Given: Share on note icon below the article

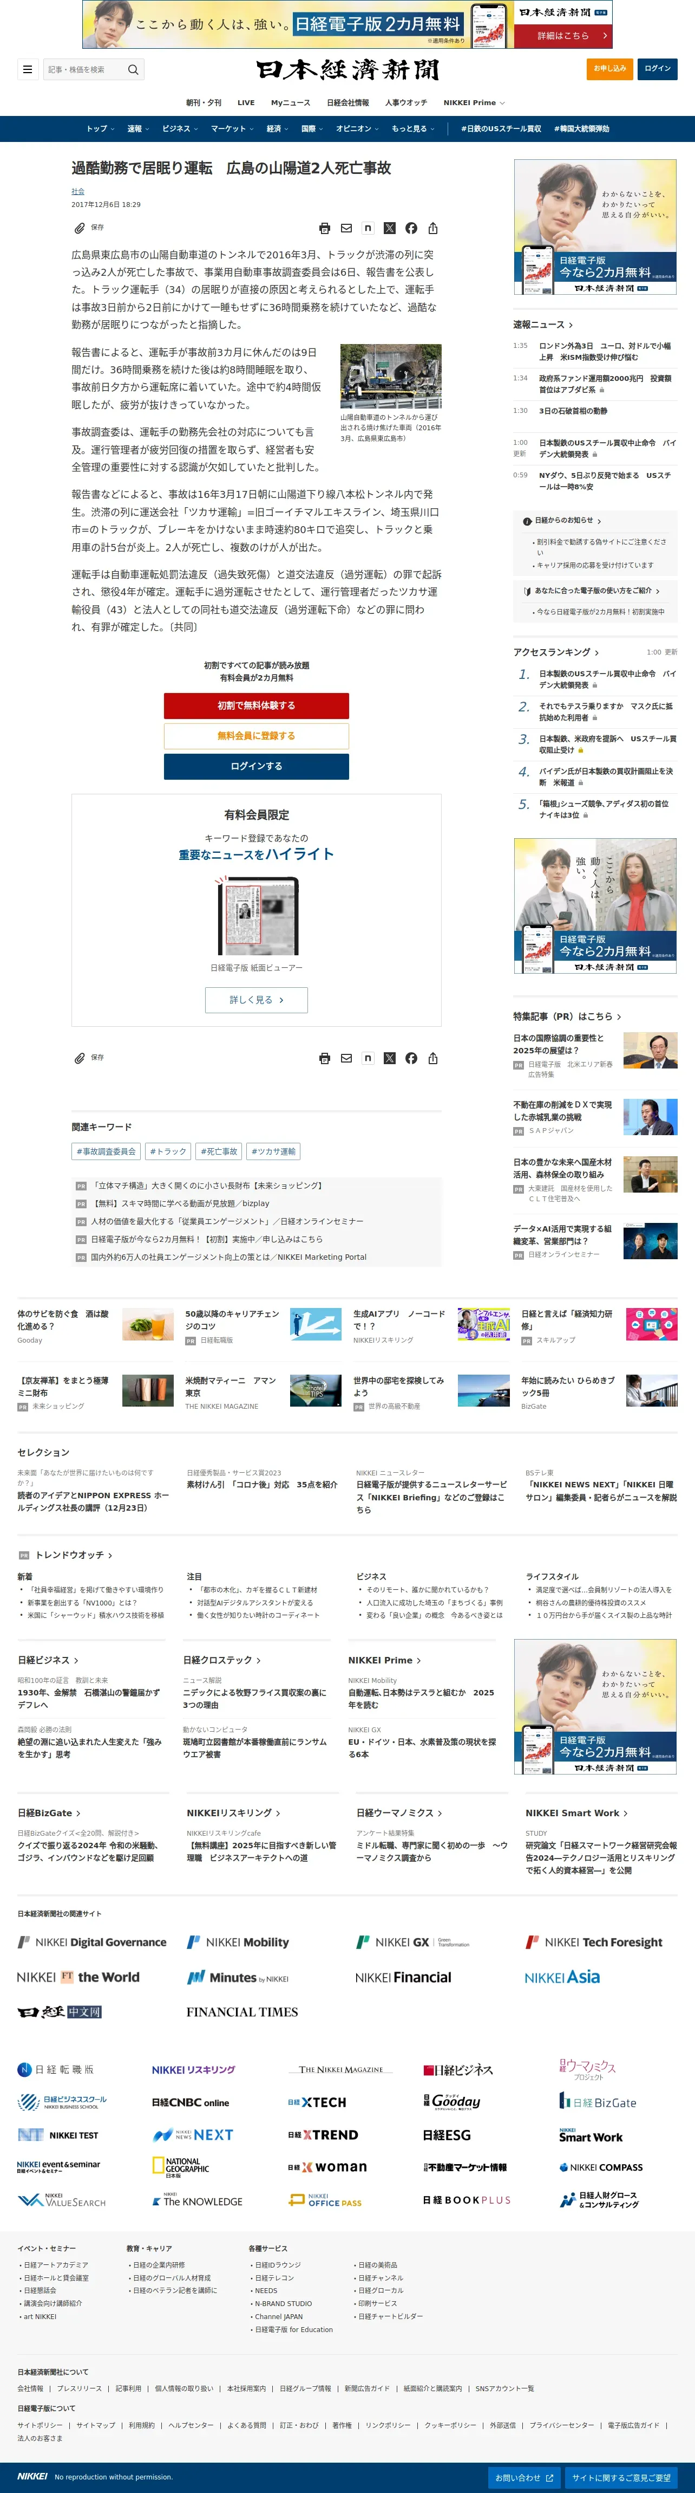Looking at the screenshot, I should coord(368,1059).
